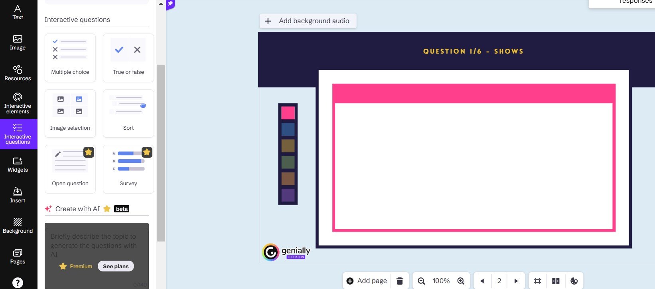Open the Text tool in sidebar
The width and height of the screenshot is (655, 289).
(18, 12)
